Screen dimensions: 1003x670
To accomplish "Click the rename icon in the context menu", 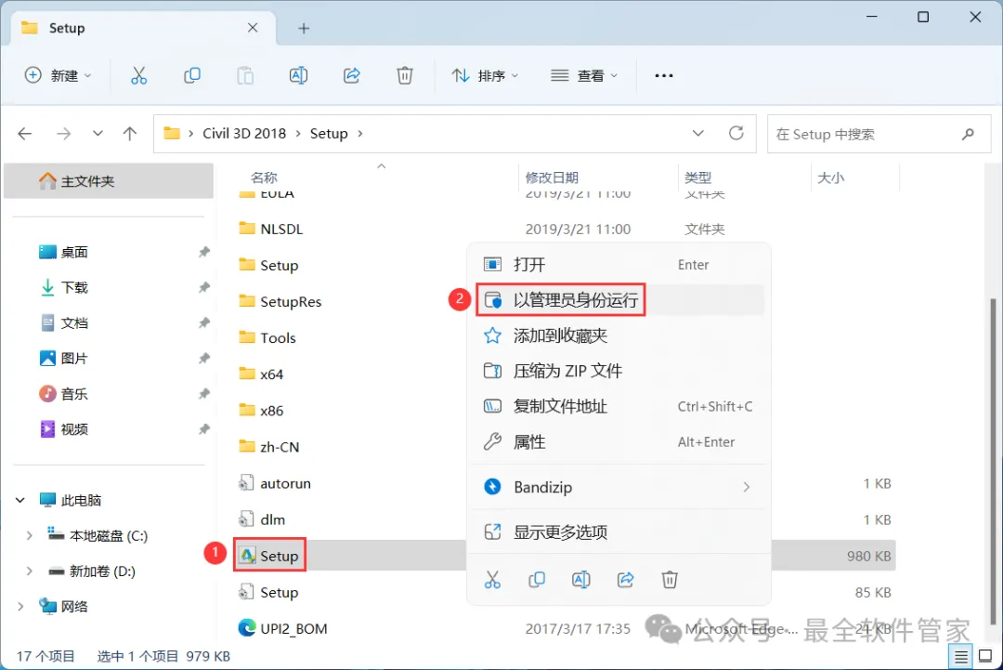I will 580,580.
